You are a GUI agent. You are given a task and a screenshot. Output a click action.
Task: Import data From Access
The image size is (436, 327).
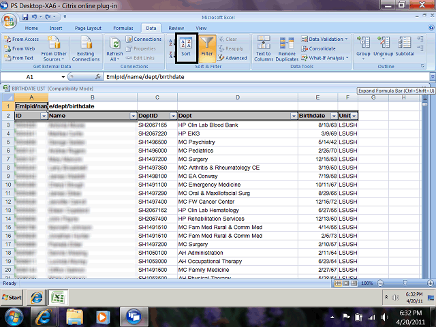point(22,40)
